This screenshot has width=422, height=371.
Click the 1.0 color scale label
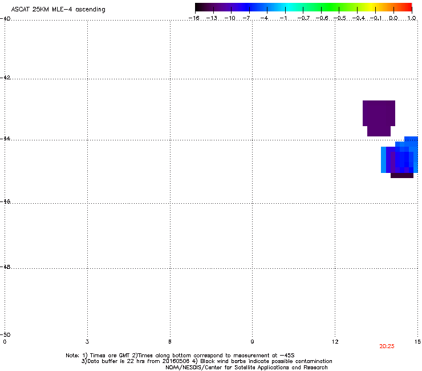412,18
